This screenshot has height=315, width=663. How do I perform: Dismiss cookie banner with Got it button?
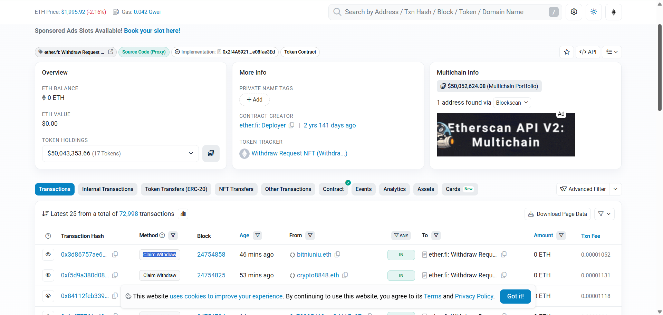(515, 296)
